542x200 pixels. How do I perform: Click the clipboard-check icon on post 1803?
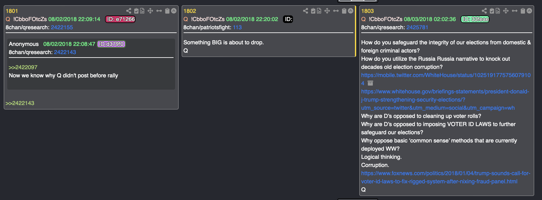coord(492,11)
